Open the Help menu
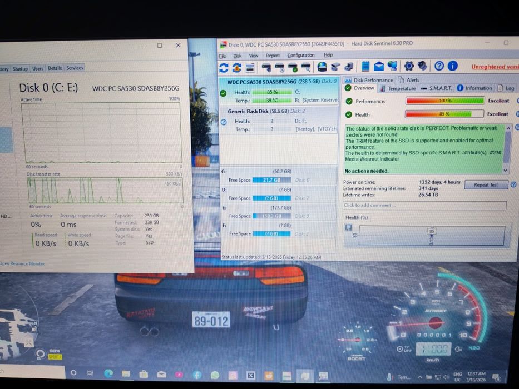This screenshot has width=519, height=389. [x=328, y=55]
